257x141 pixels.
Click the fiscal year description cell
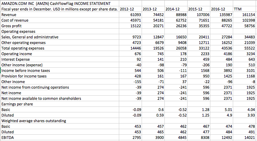click(60, 9)
